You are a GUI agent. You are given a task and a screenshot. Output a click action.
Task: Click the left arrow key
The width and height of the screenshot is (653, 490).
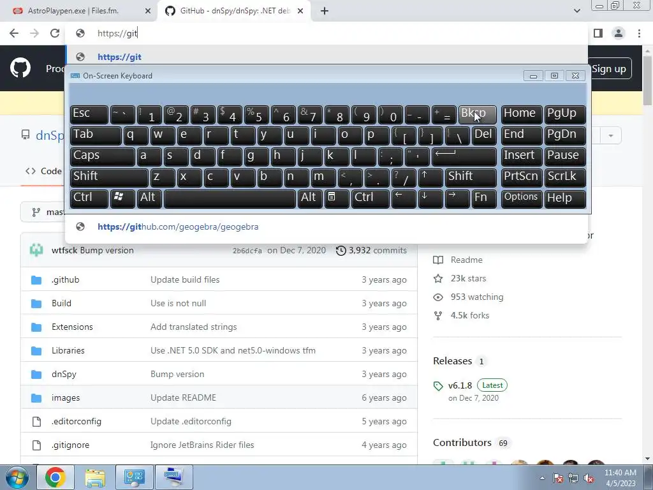pos(404,198)
